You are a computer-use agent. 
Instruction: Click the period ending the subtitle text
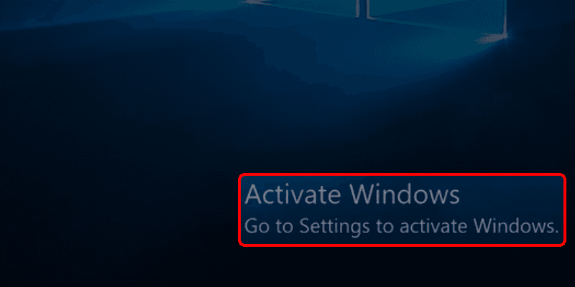click(556, 232)
